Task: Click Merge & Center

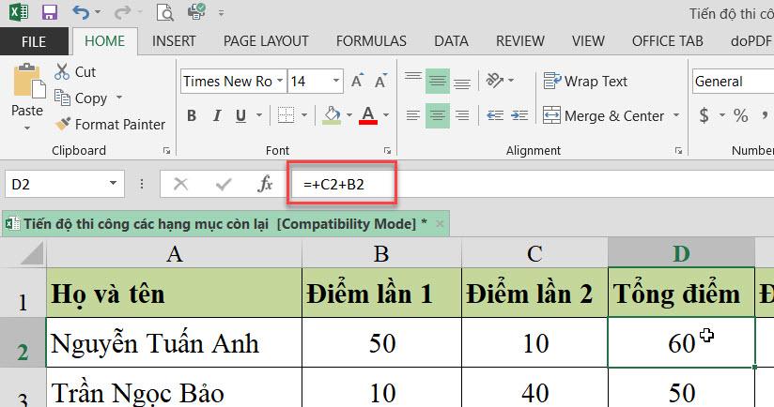Action: pyautogui.click(x=603, y=115)
